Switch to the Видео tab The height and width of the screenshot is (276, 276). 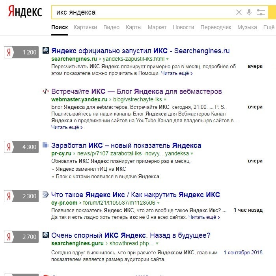(112, 27)
